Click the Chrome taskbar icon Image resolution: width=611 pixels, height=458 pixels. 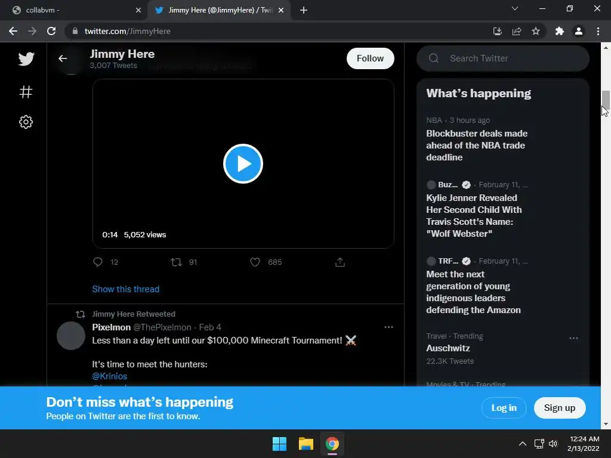[x=332, y=444]
